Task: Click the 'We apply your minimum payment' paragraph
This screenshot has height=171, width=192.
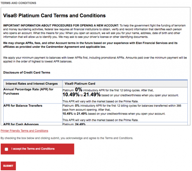Action: coord(95,60)
